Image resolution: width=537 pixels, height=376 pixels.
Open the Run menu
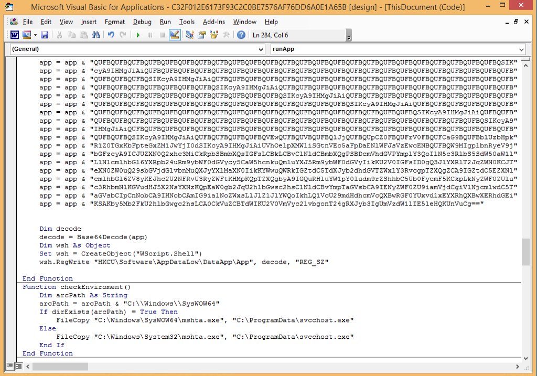(x=165, y=22)
